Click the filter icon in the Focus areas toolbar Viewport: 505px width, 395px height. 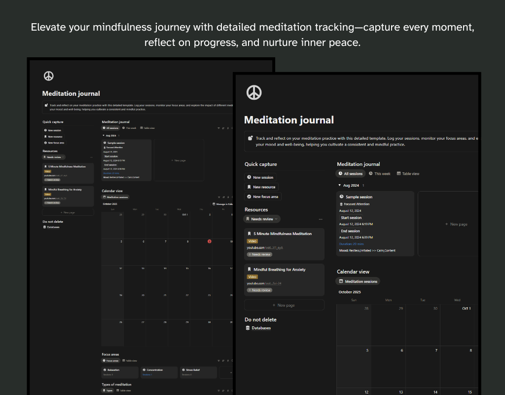pos(218,360)
